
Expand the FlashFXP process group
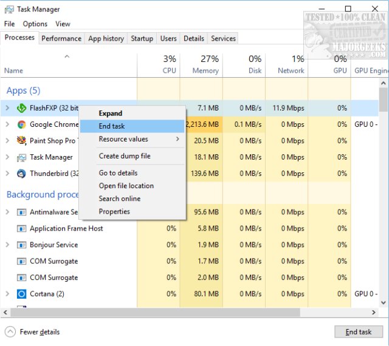pos(7,108)
